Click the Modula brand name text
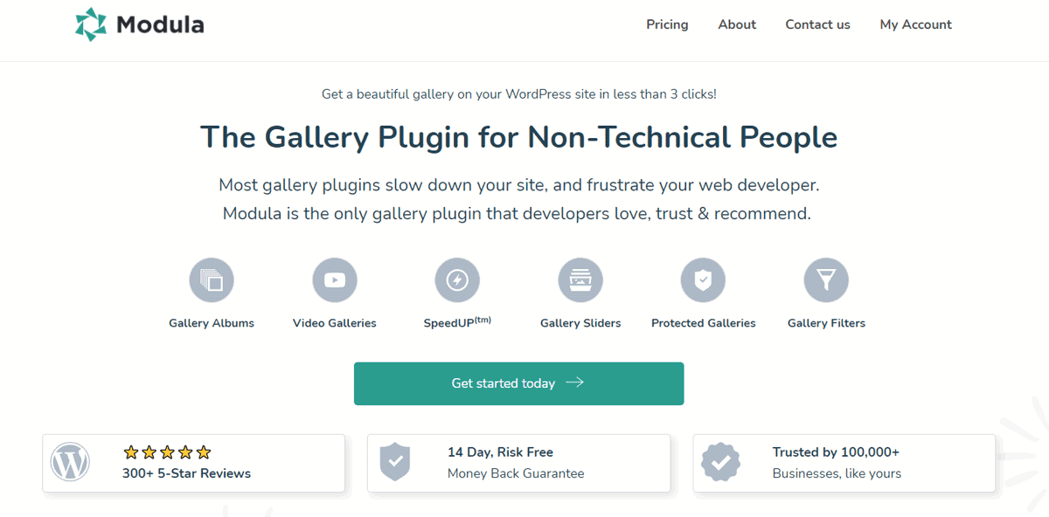Viewport: 1049px width, 517px height. (x=160, y=24)
